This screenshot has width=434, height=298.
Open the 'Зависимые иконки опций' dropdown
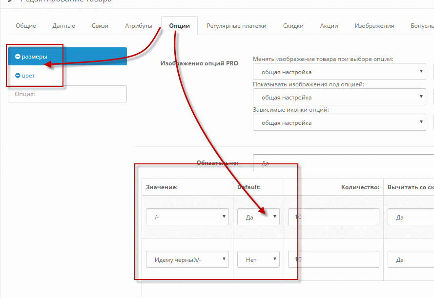(x=339, y=122)
